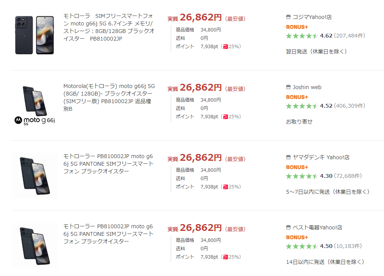Open first moto g66j product thumbnail
384x276 pixels.
click(x=34, y=35)
